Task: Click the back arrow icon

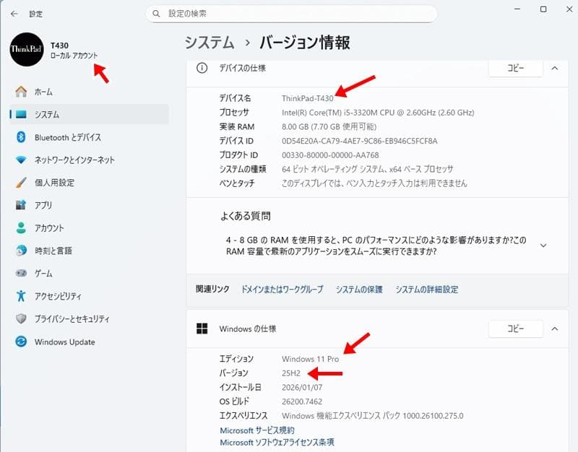Action: click(14, 13)
